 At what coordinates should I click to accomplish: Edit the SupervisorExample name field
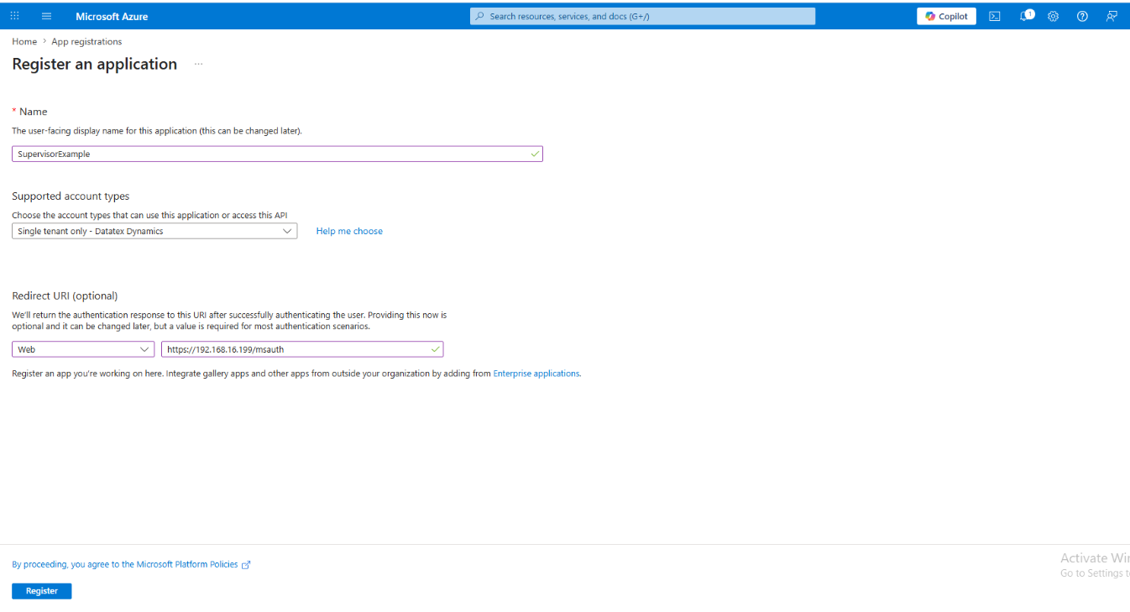(x=277, y=154)
